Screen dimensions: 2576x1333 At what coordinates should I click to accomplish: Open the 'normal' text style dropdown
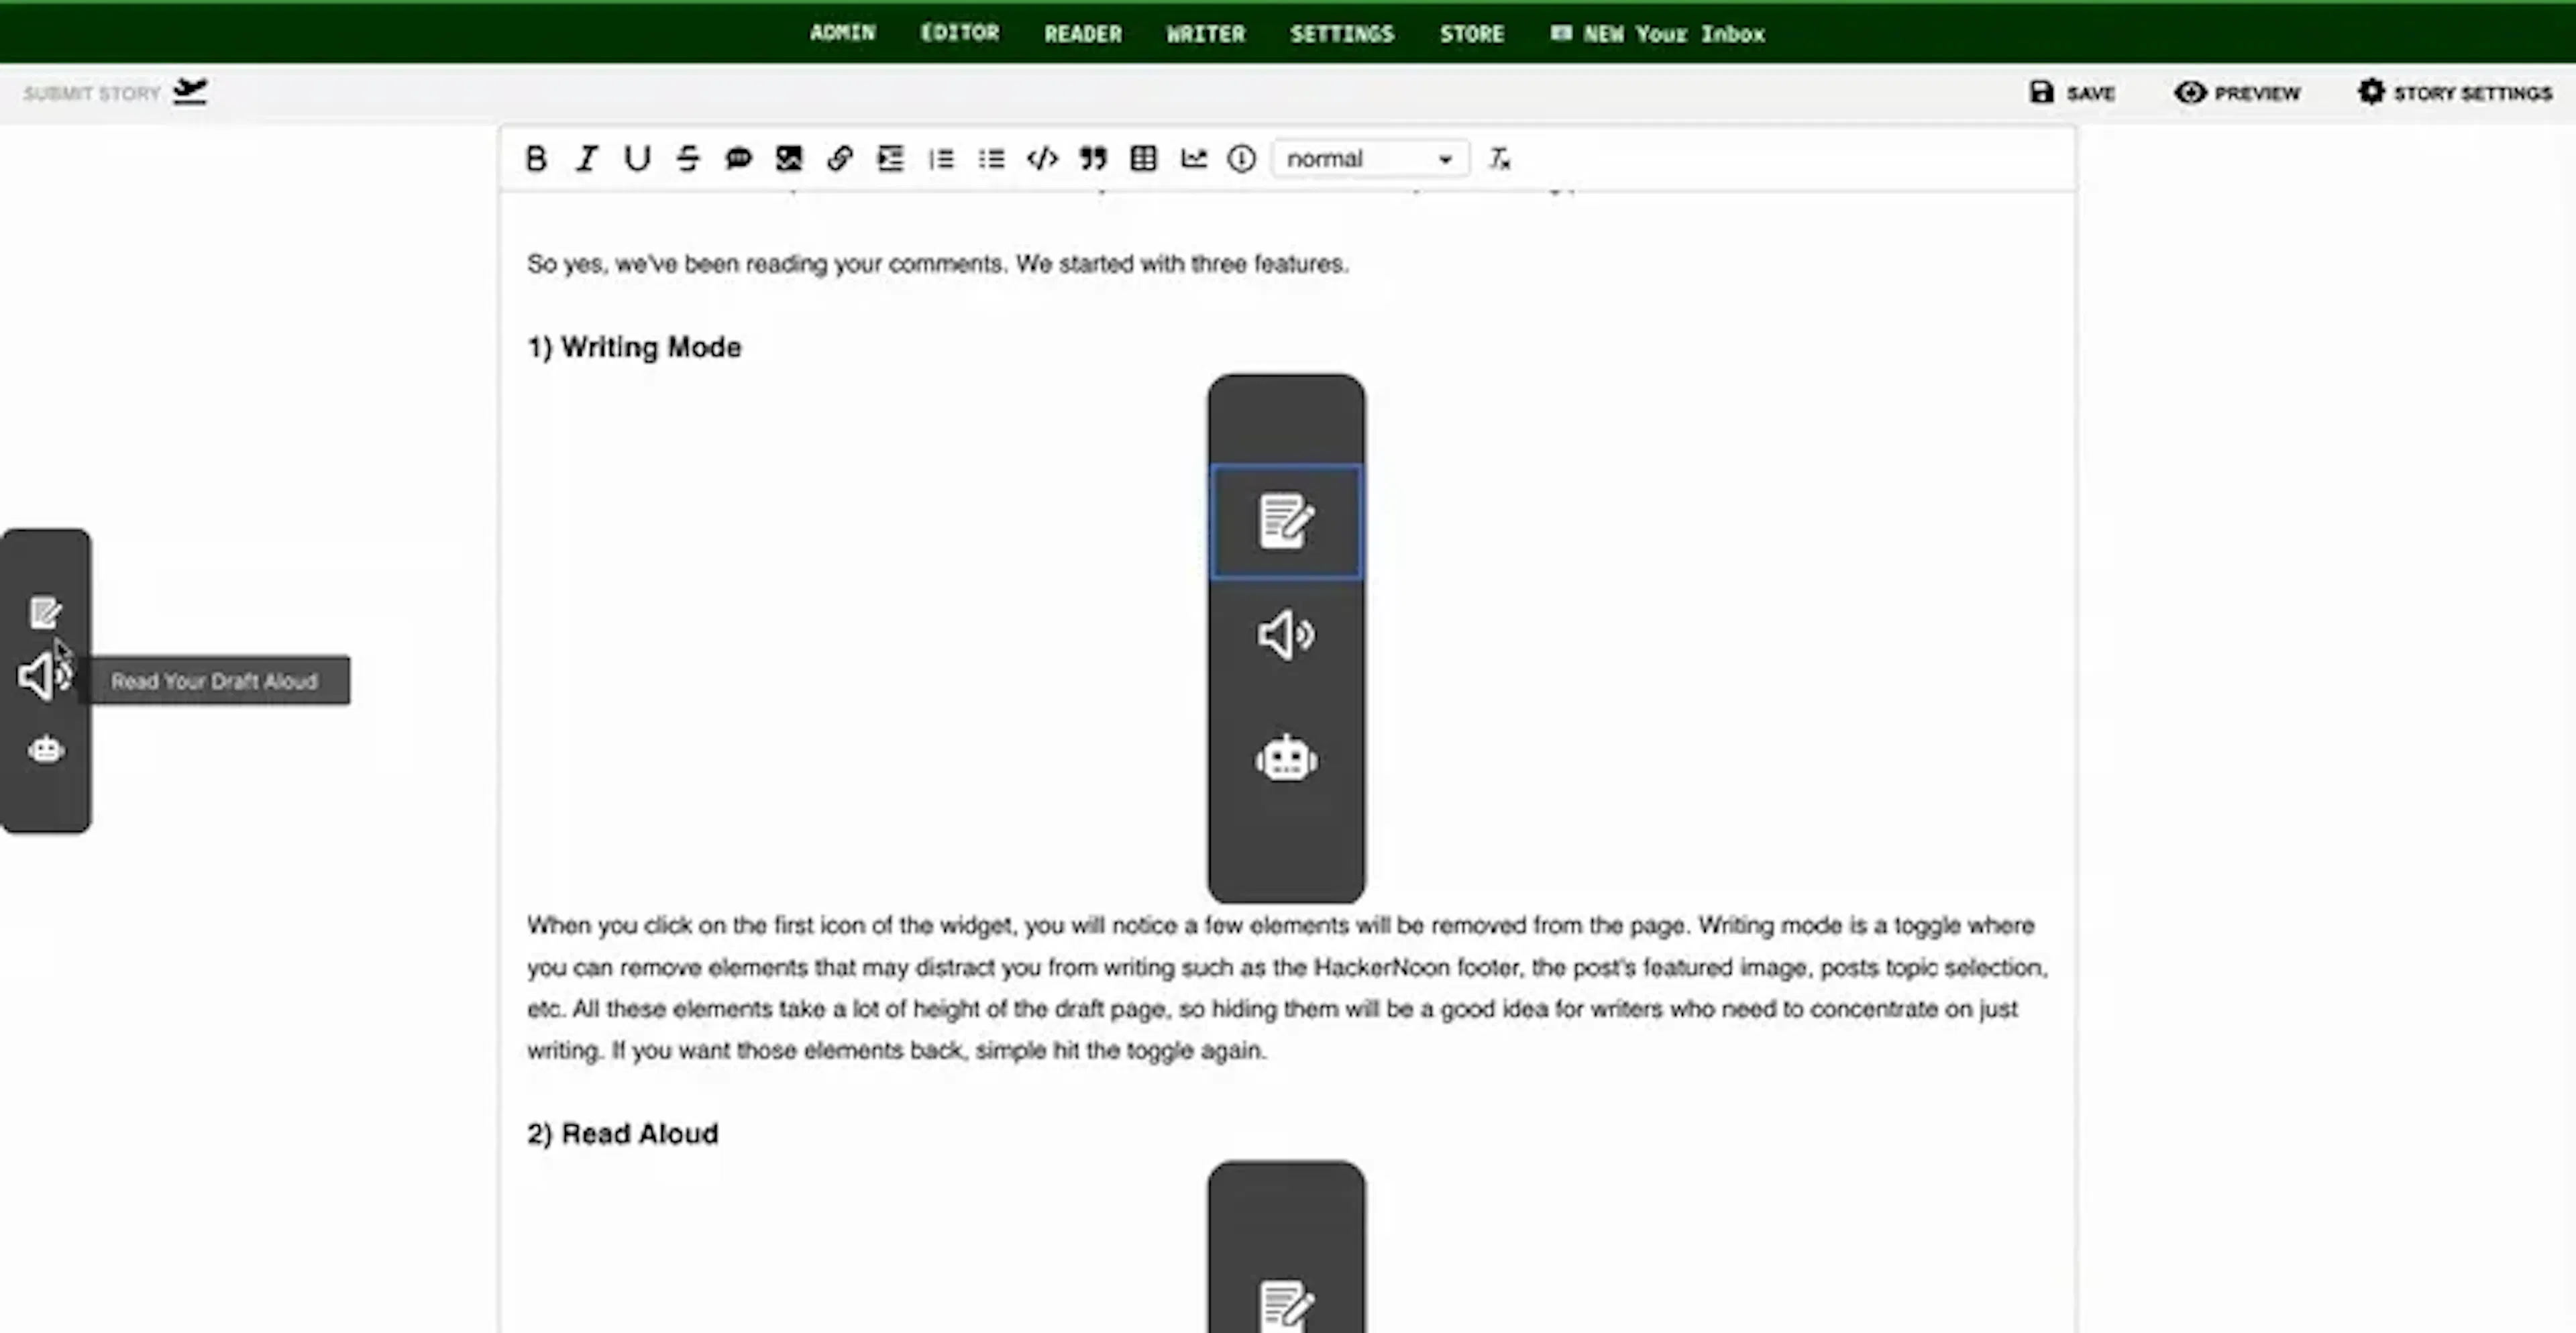(1369, 158)
